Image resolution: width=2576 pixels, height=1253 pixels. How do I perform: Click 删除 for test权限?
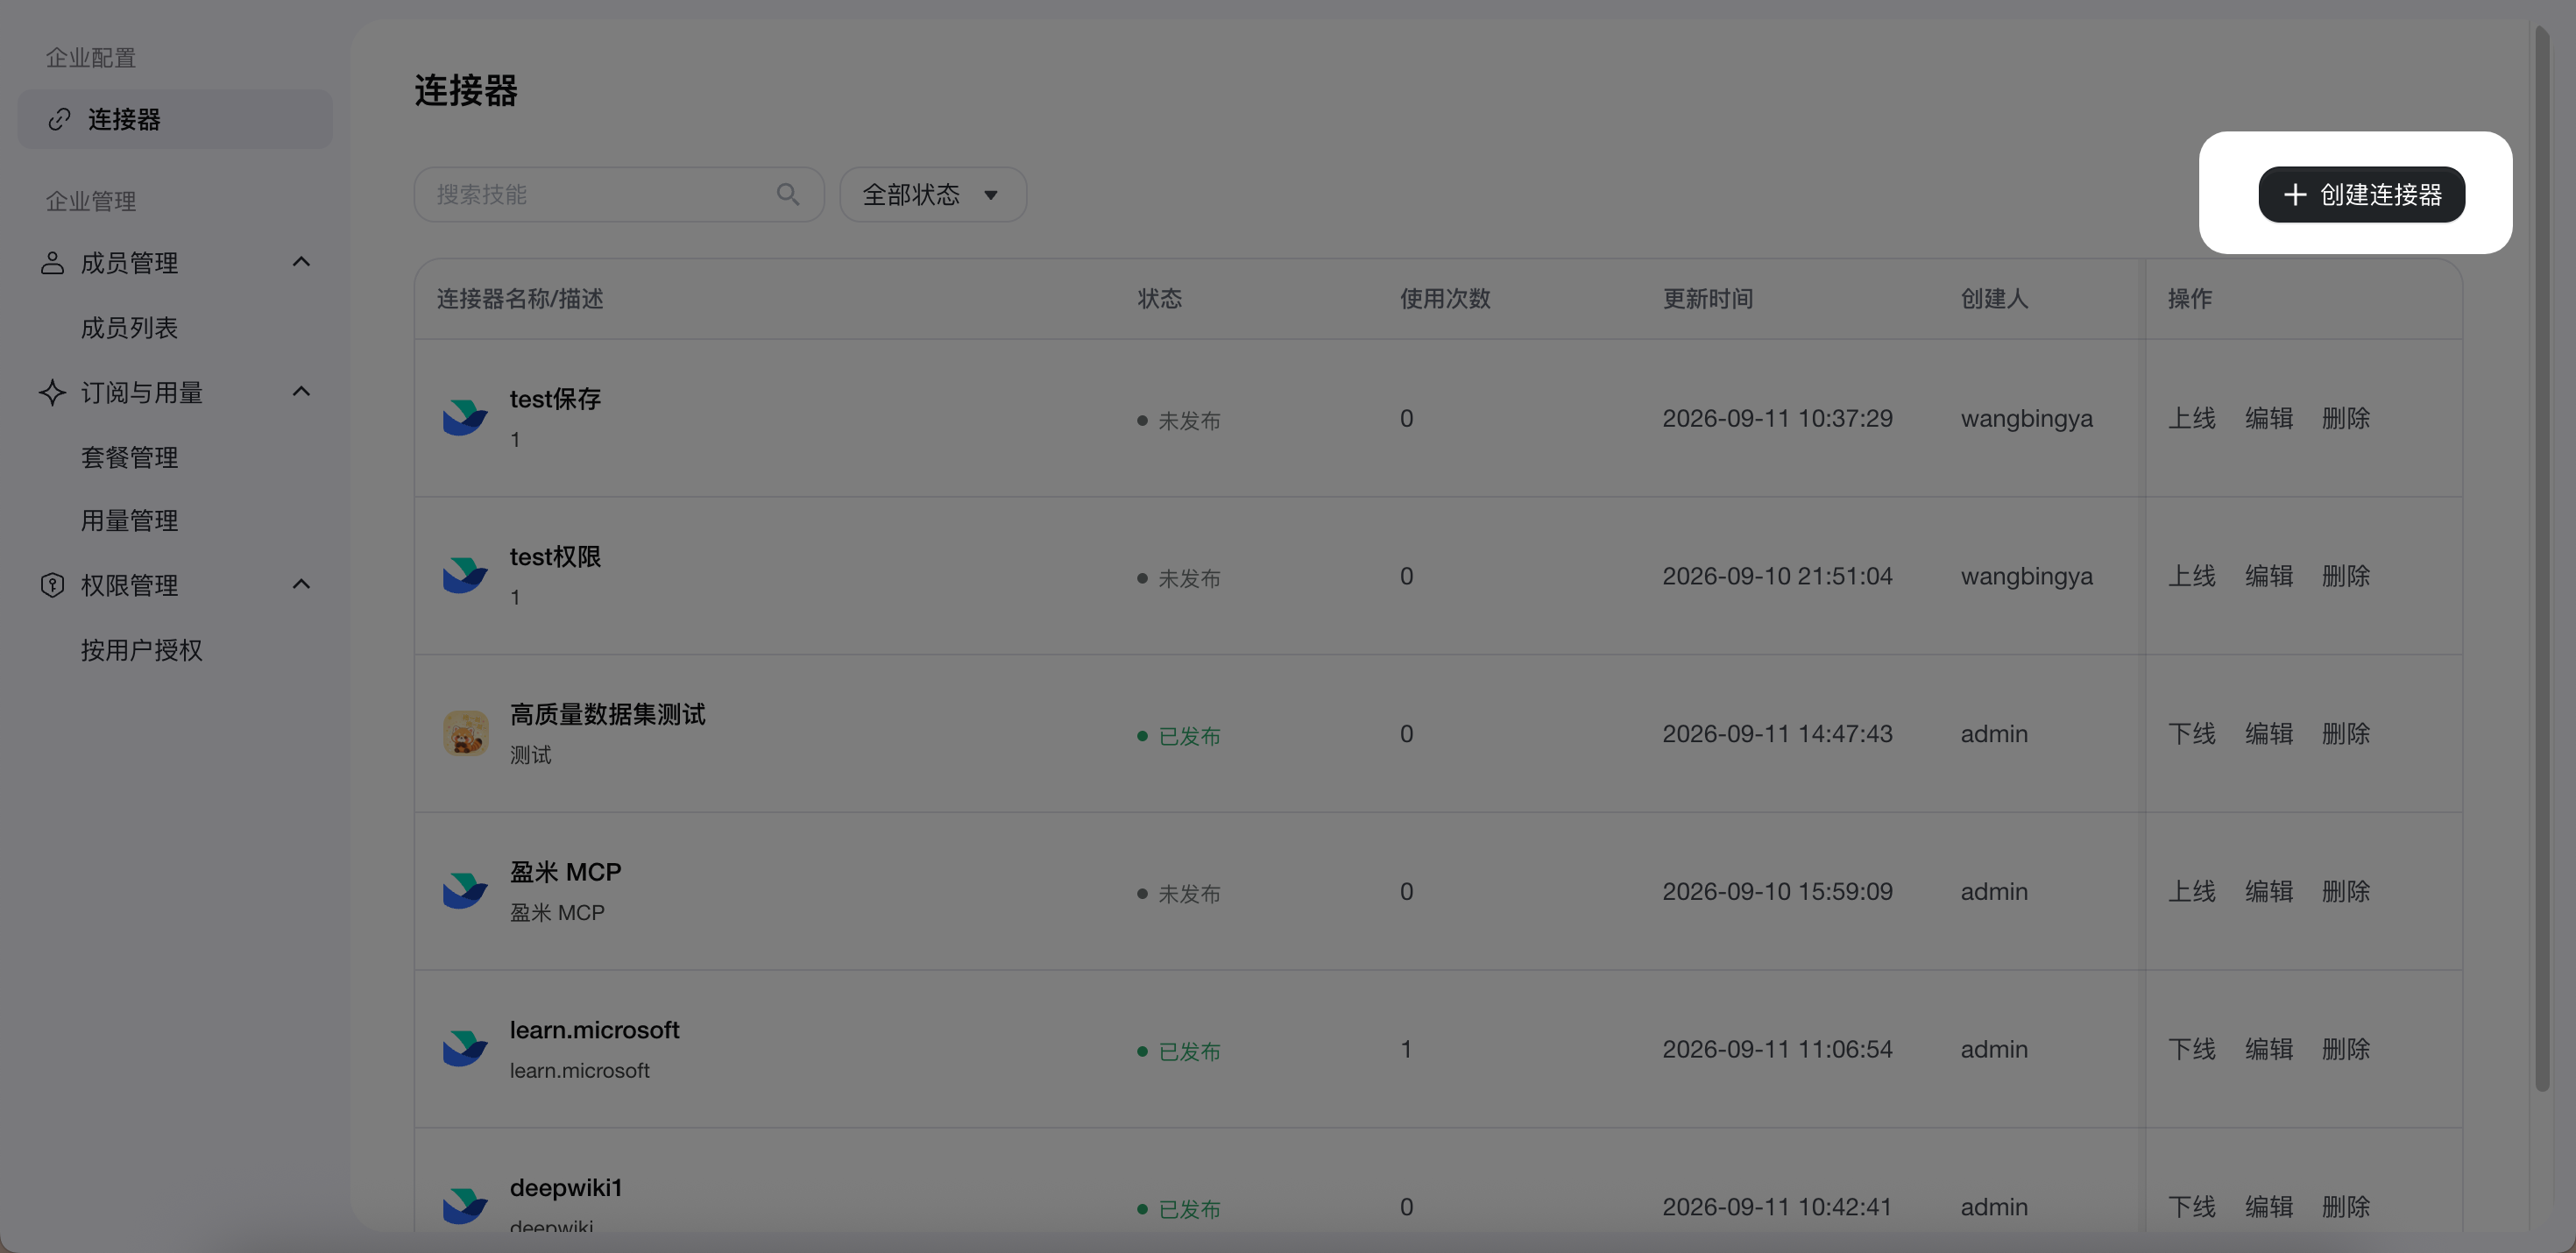pos(2345,576)
